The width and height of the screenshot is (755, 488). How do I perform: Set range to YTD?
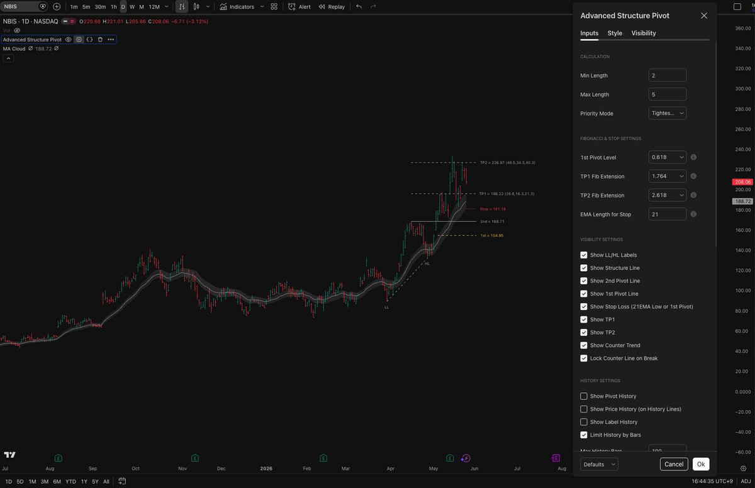coord(71,482)
